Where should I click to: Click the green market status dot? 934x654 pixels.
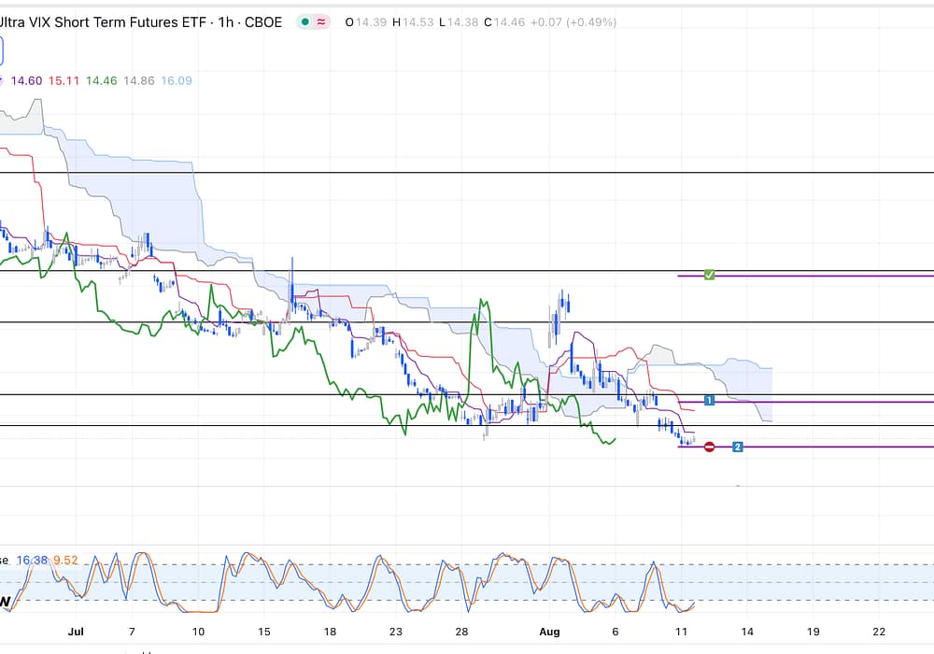pyautogui.click(x=305, y=22)
